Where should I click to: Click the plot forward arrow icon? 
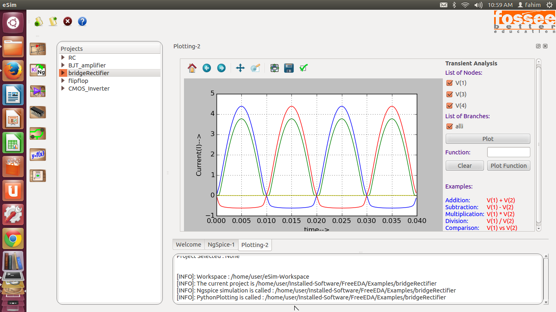[x=221, y=68]
